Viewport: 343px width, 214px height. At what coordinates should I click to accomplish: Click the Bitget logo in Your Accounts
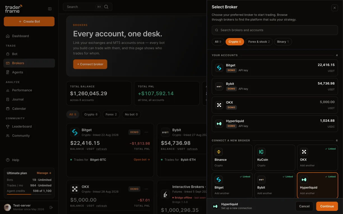[219, 68]
